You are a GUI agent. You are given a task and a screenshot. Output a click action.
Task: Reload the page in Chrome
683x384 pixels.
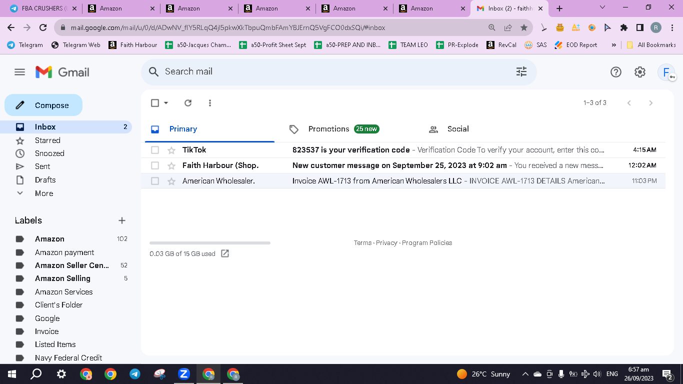click(43, 27)
